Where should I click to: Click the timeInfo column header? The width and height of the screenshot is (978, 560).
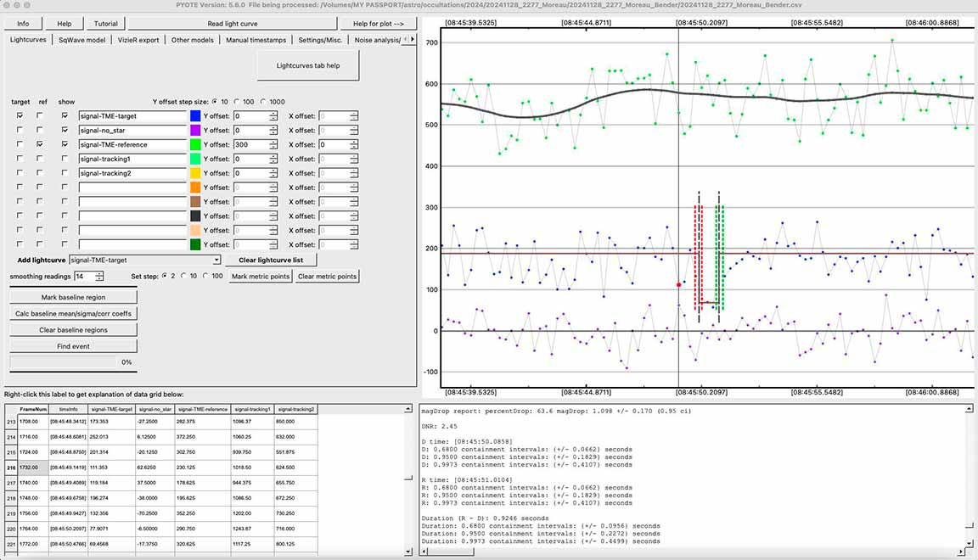[x=69, y=409]
